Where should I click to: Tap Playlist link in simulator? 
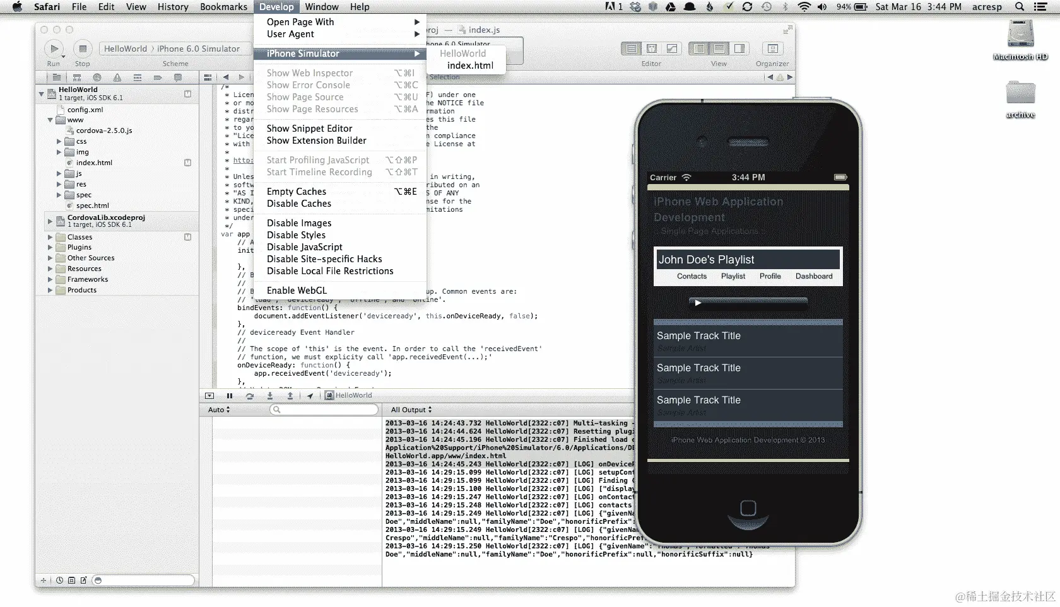coord(733,276)
